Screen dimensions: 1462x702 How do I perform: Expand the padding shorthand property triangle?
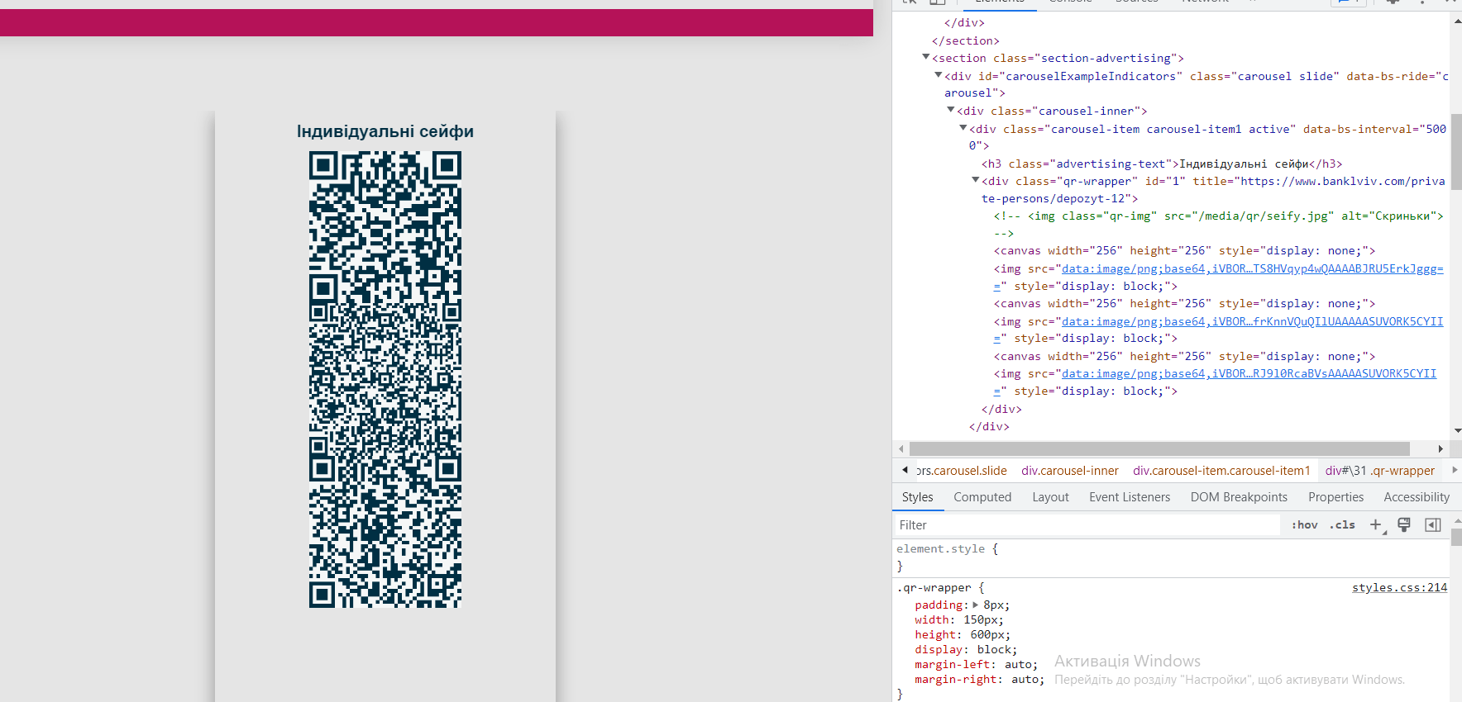[976, 605]
